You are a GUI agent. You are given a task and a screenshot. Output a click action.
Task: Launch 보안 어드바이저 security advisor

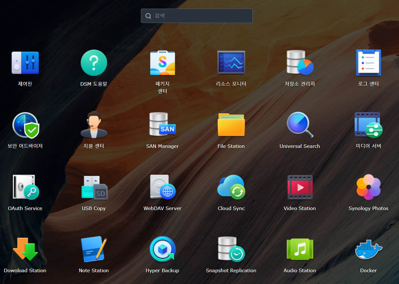click(x=25, y=125)
